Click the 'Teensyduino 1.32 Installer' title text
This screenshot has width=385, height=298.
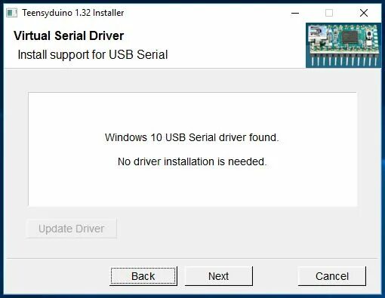click(73, 13)
